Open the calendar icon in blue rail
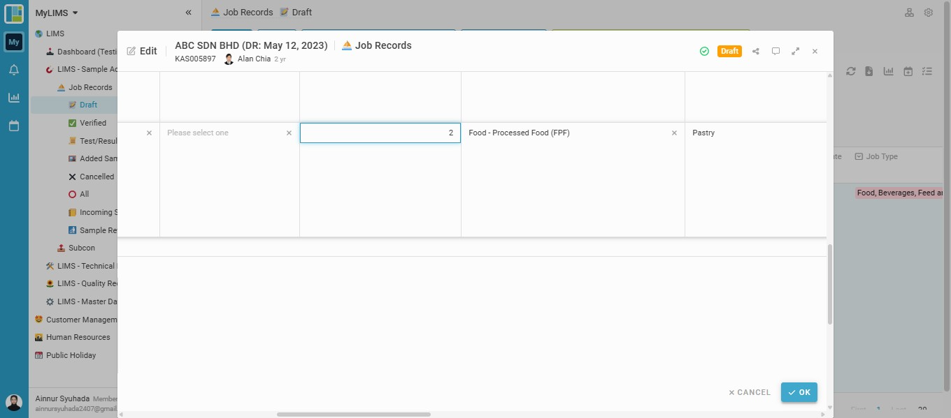 [14, 126]
